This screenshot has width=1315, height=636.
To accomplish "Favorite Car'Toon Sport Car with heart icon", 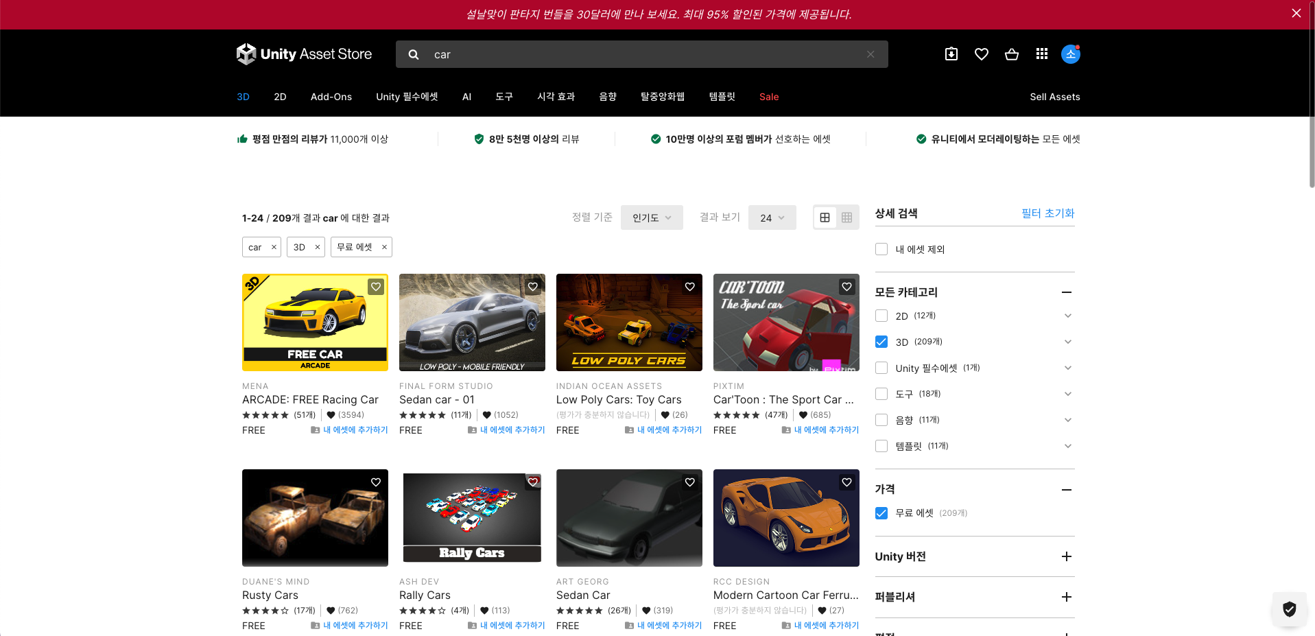I will tap(847, 287).
